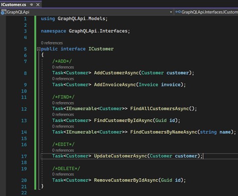Click the /*EDIT*/ comment
Viewport: 238px width, 196px height.
coord(63,144)
